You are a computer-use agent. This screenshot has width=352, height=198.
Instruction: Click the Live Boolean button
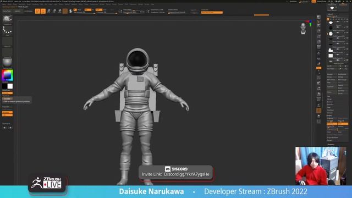point(28,11)
